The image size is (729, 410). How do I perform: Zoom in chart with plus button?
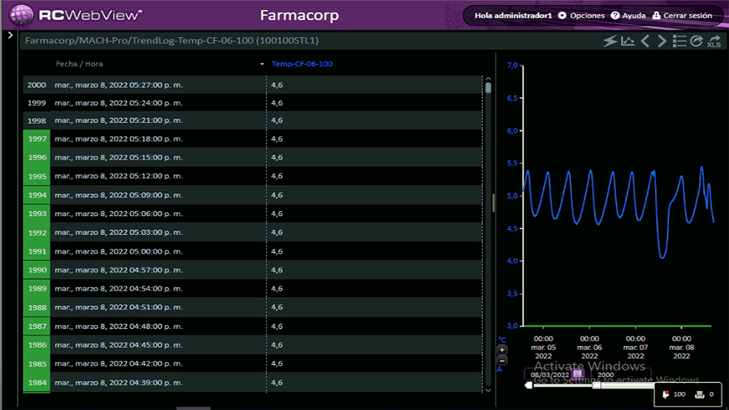(502, 350)
